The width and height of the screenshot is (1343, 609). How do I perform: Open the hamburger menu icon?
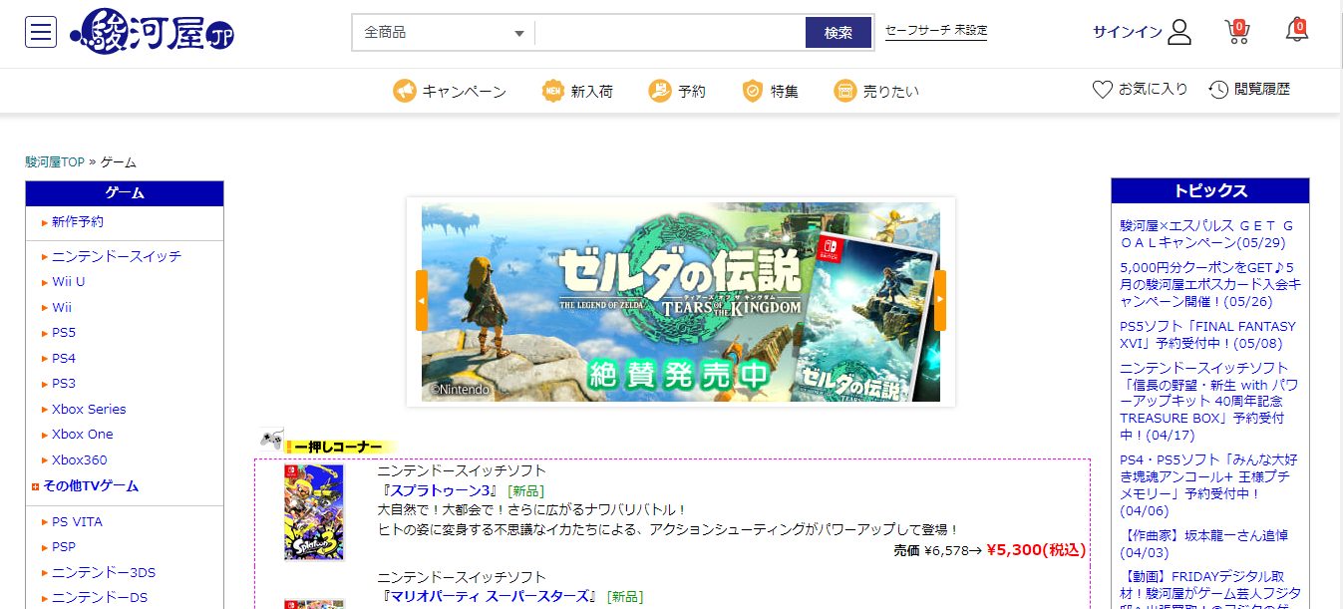pos(41,32)
